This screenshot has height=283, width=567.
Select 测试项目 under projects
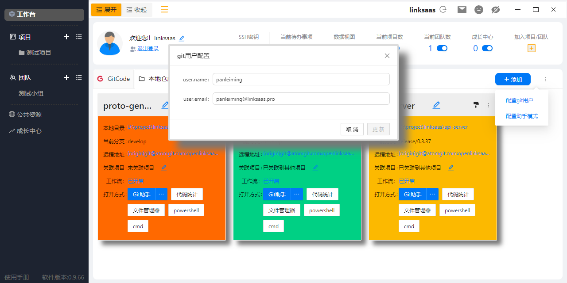click(35, 53)
